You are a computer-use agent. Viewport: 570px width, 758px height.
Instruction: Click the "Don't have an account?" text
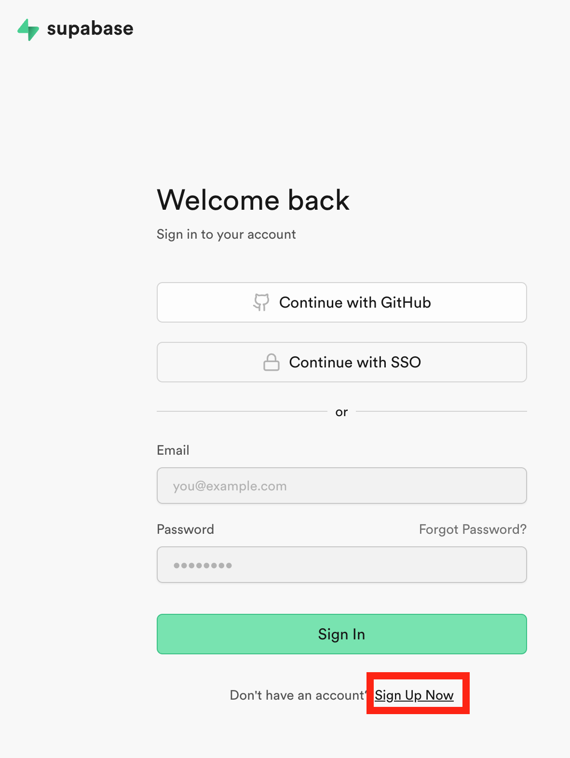click(x=298, y=695)
